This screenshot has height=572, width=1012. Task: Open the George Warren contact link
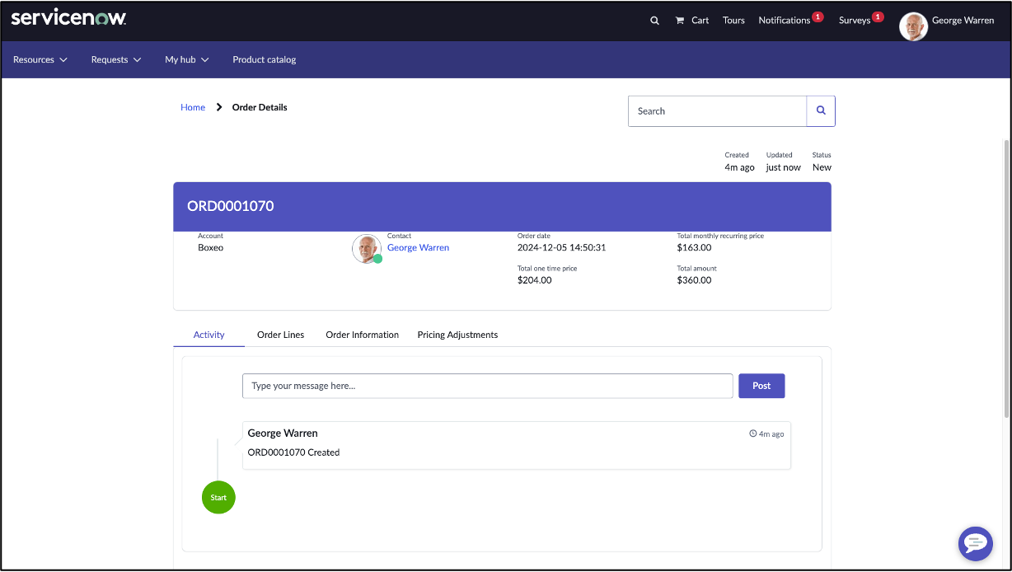(x=418, y=247)
